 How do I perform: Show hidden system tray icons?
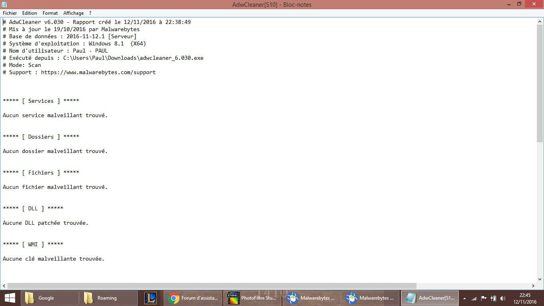tap(464, 298)
